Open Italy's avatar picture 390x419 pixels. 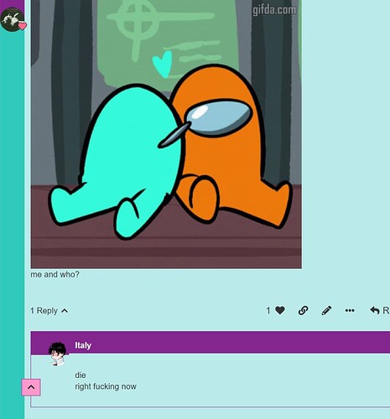pyautogui.click(x=58, y=354)
